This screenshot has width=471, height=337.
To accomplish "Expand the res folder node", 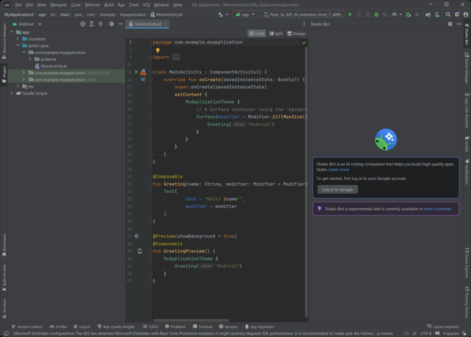I will [x=18, y=87].
